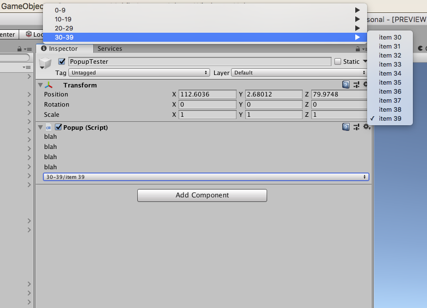Image resolution: width=427 pixels, height=308 pixels.
Task: Click the PopupTester game object cube icon
Action: tap(46, 64)
